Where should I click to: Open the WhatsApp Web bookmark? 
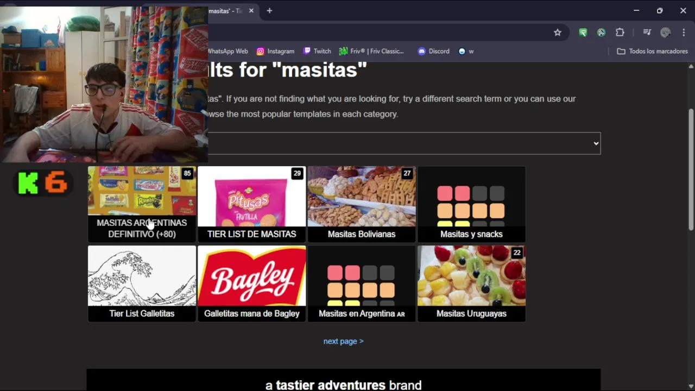[x=228, y=51]
